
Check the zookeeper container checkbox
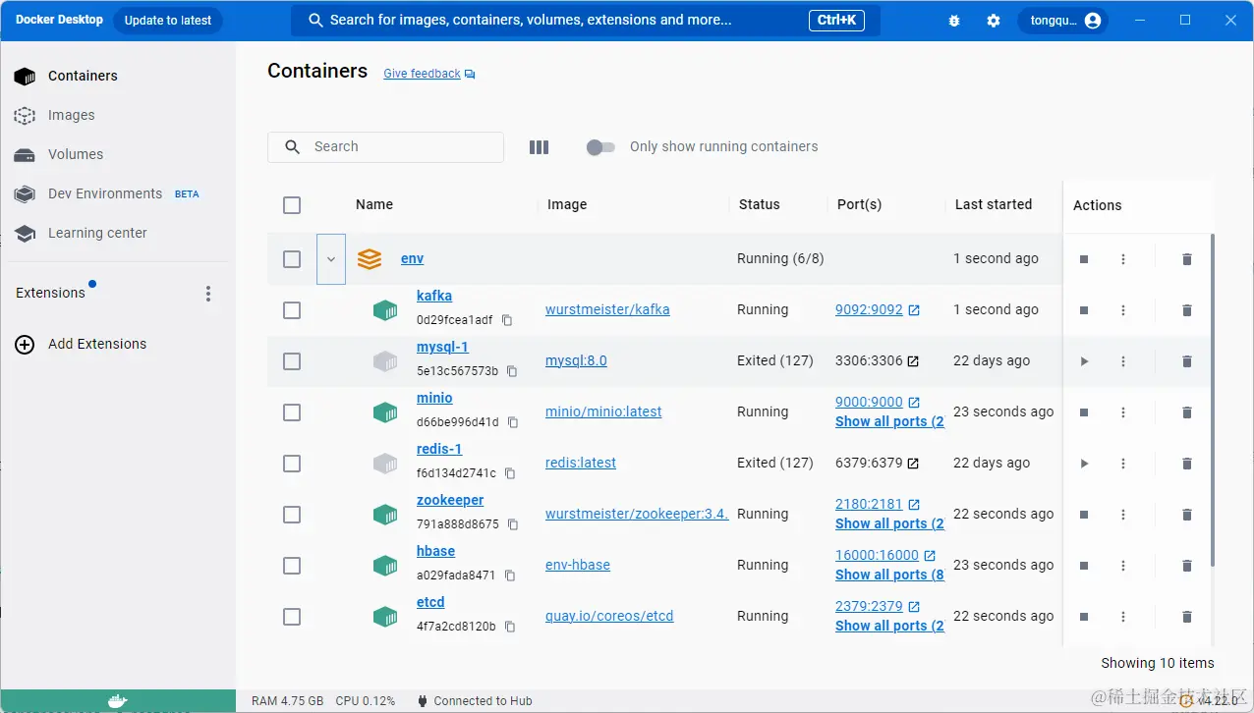click(292, 515)
